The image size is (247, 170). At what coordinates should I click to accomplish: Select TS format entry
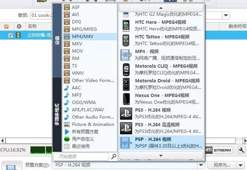[x=90, y=66]
